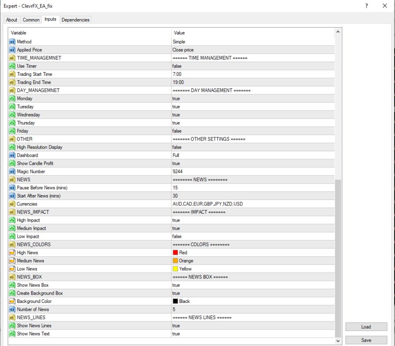Screen dimensions: 395x346
Task: Toggle Create Background Box true value
Action: pos(253,293)
